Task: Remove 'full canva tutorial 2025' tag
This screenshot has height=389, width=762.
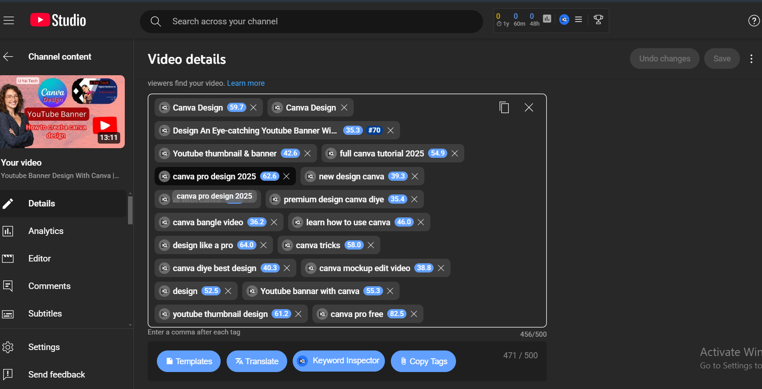Action: tap(455, 153)
